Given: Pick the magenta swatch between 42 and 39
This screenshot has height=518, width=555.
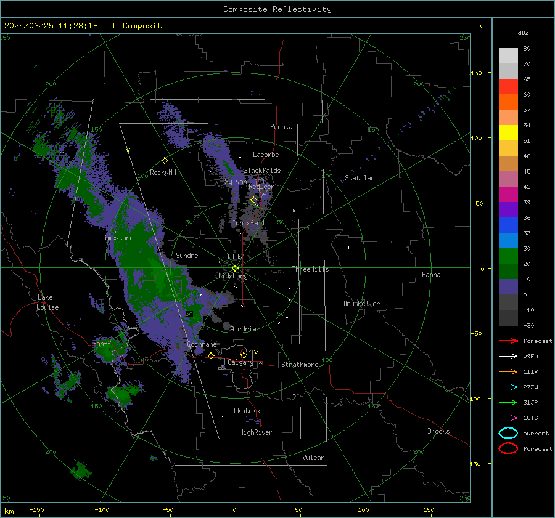Looking at the screenshot, I should pos(508,195).
